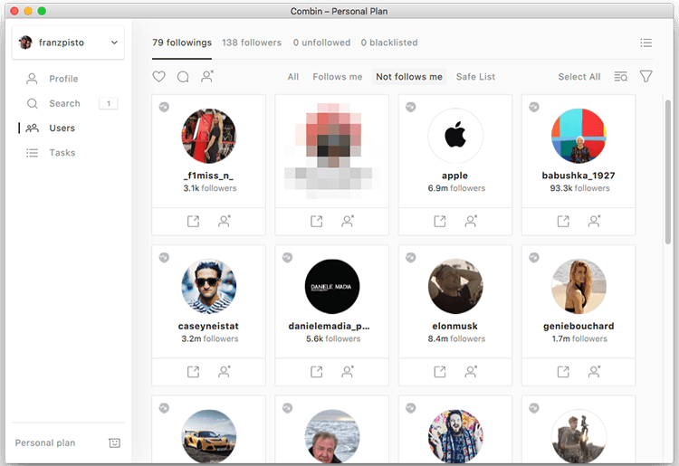Go to Search in the sidebar
The width and height of the screenshot is (679, 466).
click(x=64, y=104)
